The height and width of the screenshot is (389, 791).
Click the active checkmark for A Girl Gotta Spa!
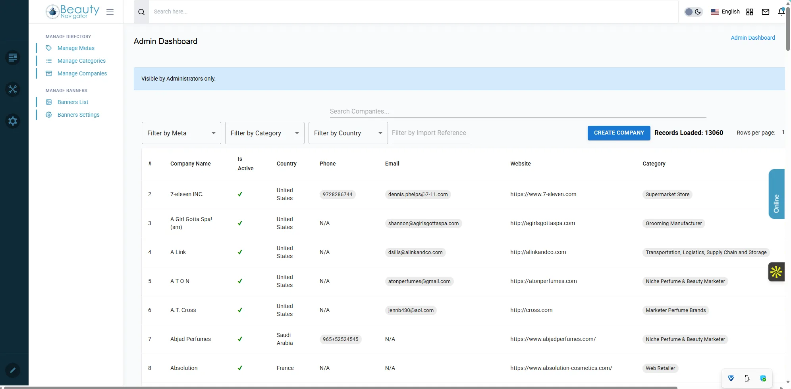tap(240, 223)
